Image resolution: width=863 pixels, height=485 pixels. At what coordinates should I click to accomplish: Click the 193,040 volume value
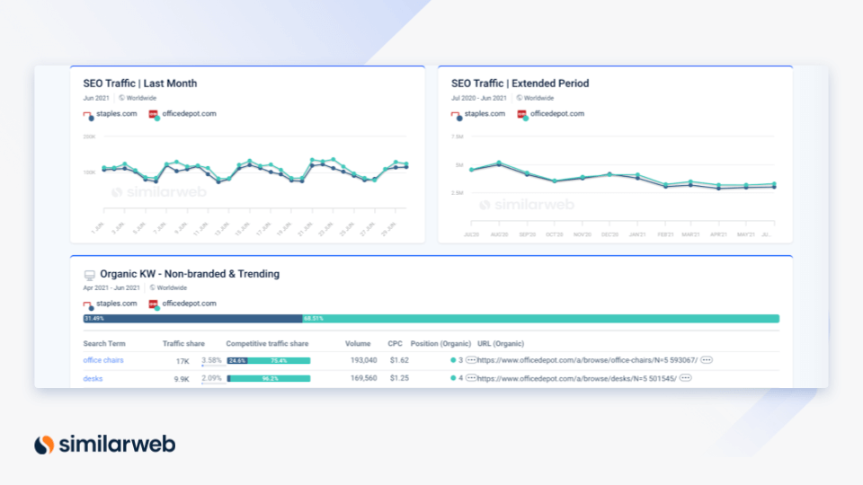tap(364, 360)
